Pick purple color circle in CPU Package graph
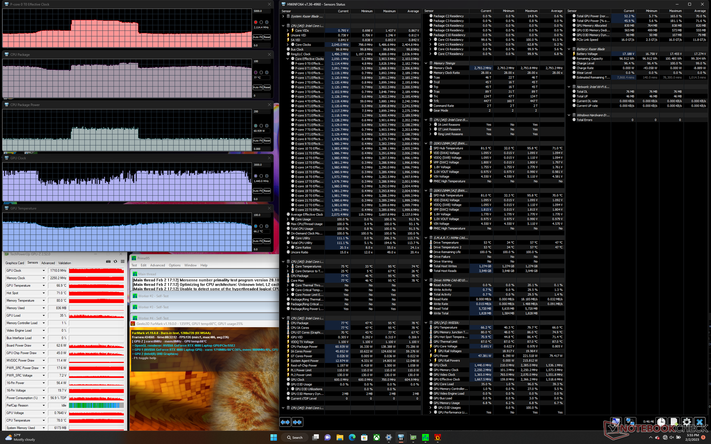Viewport: 711px width, 444px height. coord(256,73)
